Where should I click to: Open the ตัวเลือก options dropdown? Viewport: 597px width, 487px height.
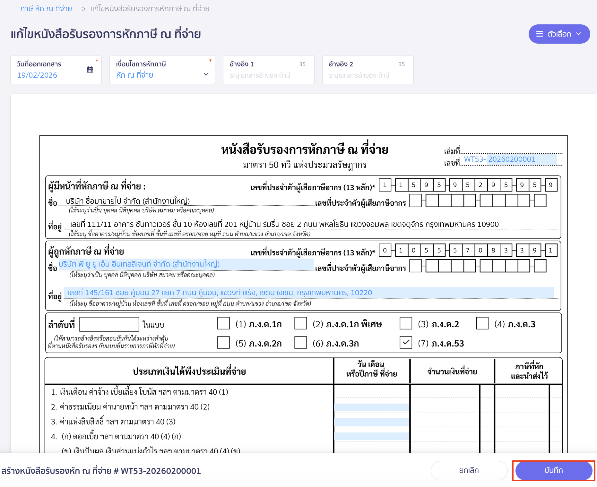coord(559,34)
